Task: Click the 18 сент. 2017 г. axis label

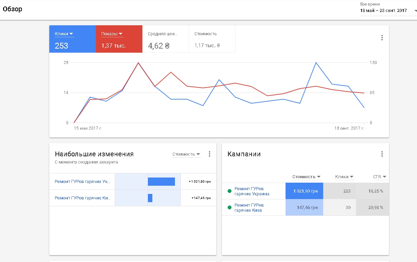Action: [x=349, y=128]
